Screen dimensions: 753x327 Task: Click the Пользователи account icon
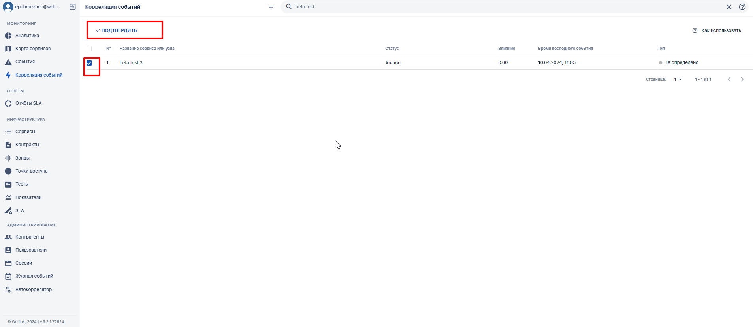click(8, 250)
